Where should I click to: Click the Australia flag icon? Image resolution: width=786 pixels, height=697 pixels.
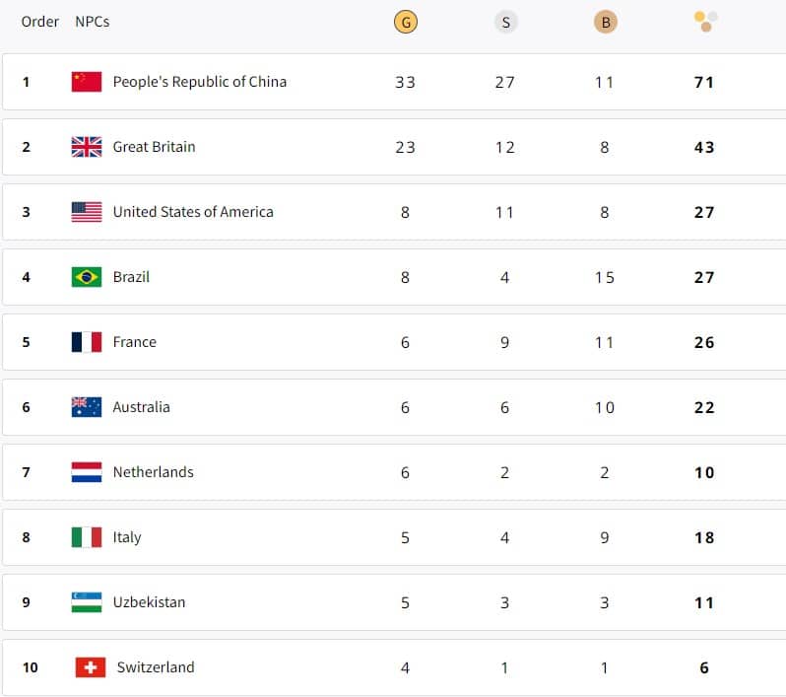(87, 407)
